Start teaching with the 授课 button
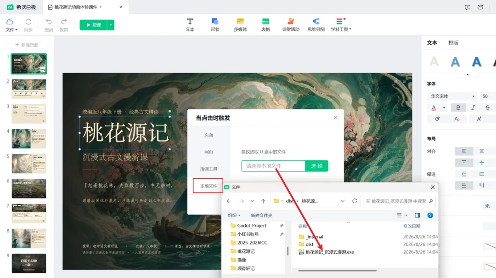496x278 pixels. click(x=93, y=25)
